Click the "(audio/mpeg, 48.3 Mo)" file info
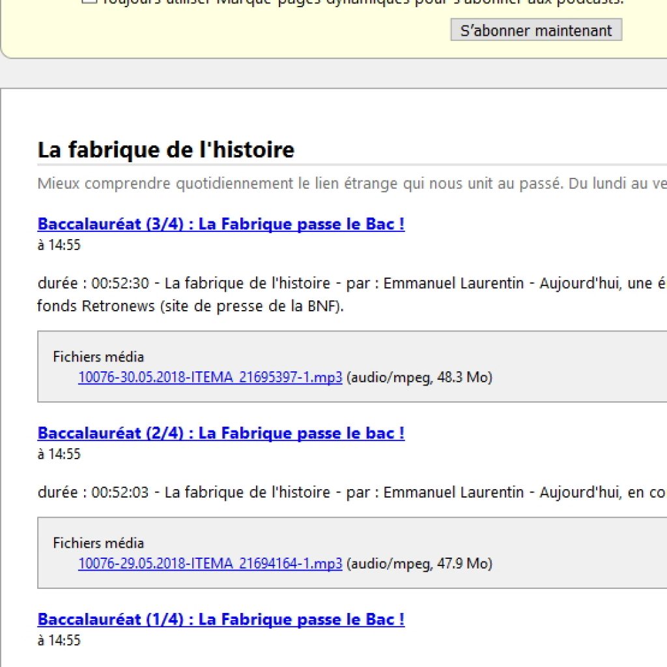Viewport: 667px width, 667px height. [x=419, y=377]
